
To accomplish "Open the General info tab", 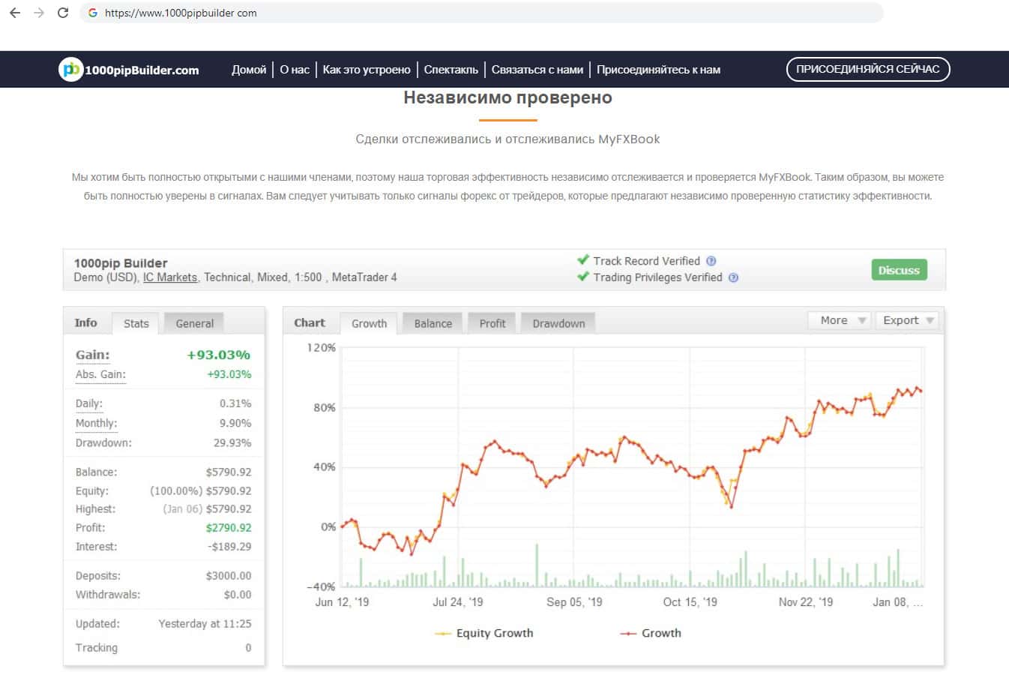I will [194, 323].
